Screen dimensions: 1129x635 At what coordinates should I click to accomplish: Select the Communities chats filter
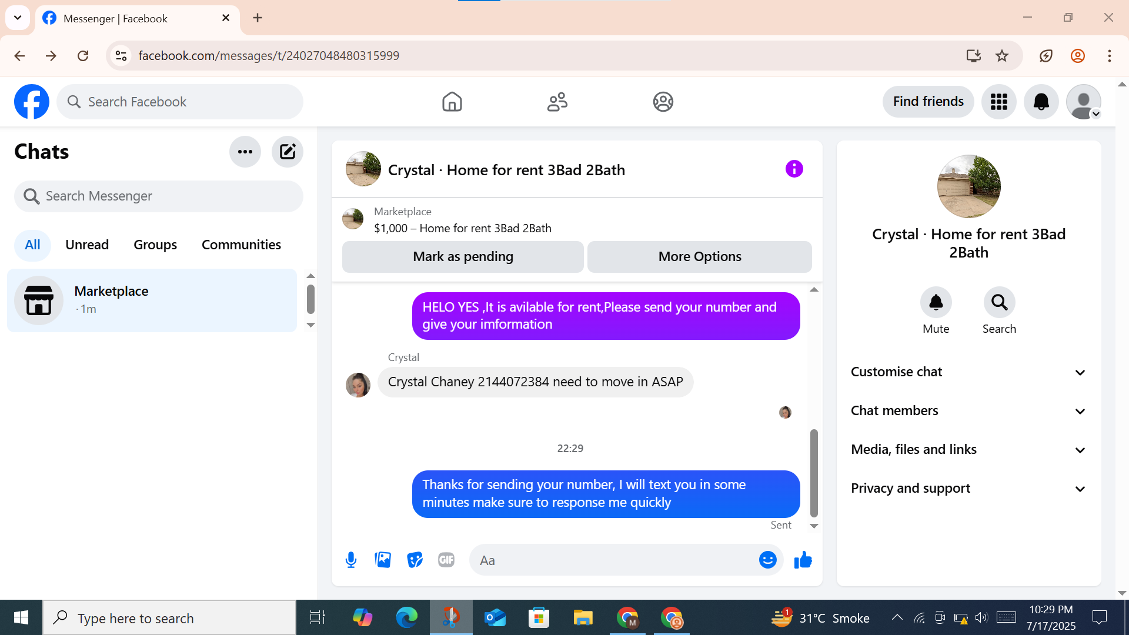pos(241,245)
